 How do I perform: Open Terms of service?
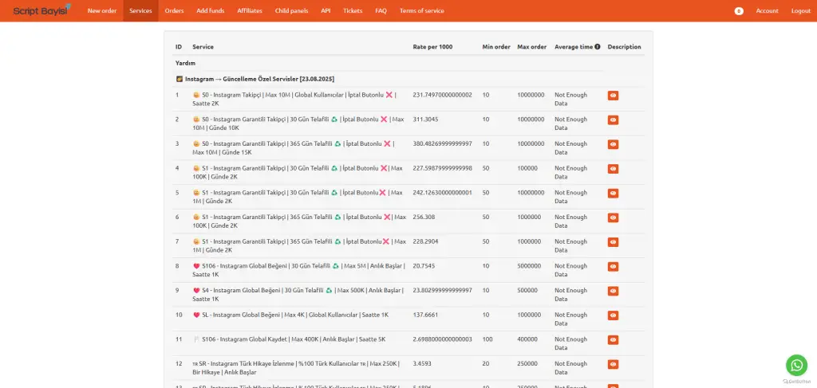pyautogui.click(x=422, y=11)
